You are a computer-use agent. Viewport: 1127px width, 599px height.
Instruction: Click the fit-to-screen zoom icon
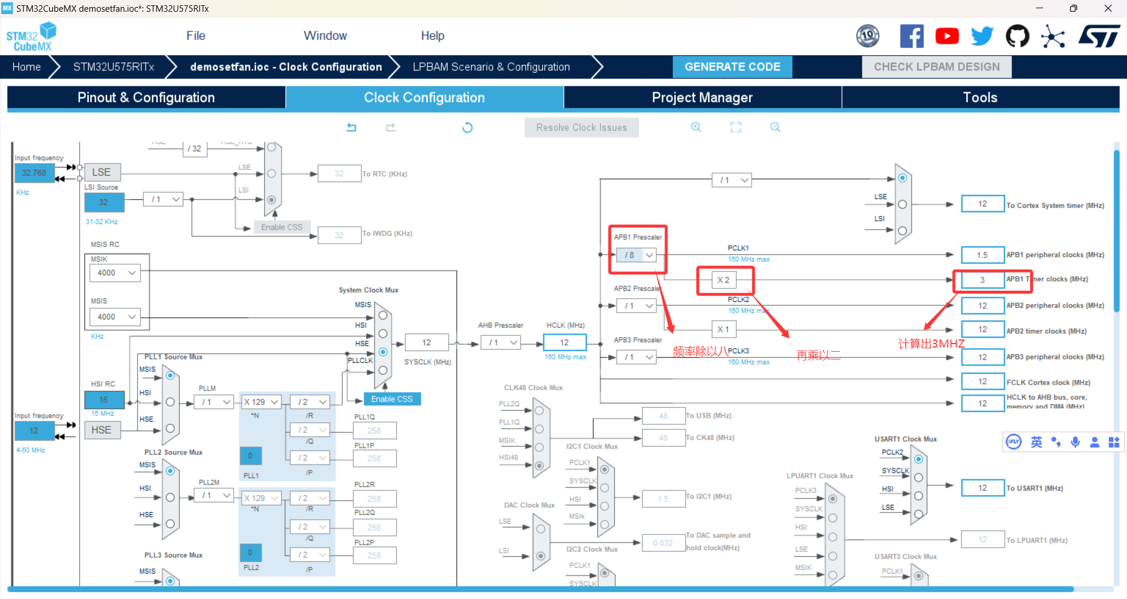[736, 127]
